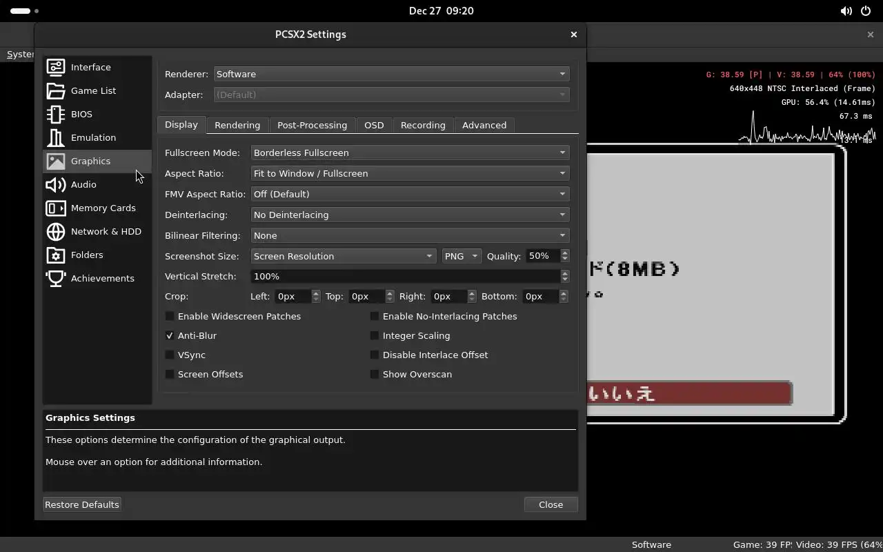Click the BIOS chip icon
The image size is (883, 552).
click(x=56, y=114)
